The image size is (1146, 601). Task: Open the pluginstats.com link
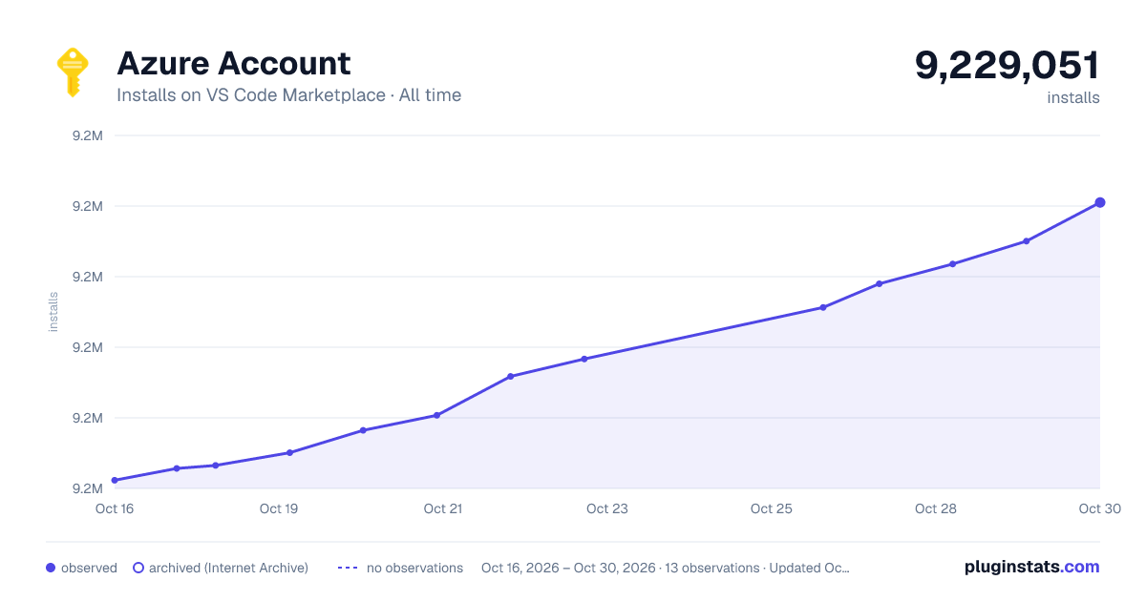pyautogui.click(x=1032, y=567)
